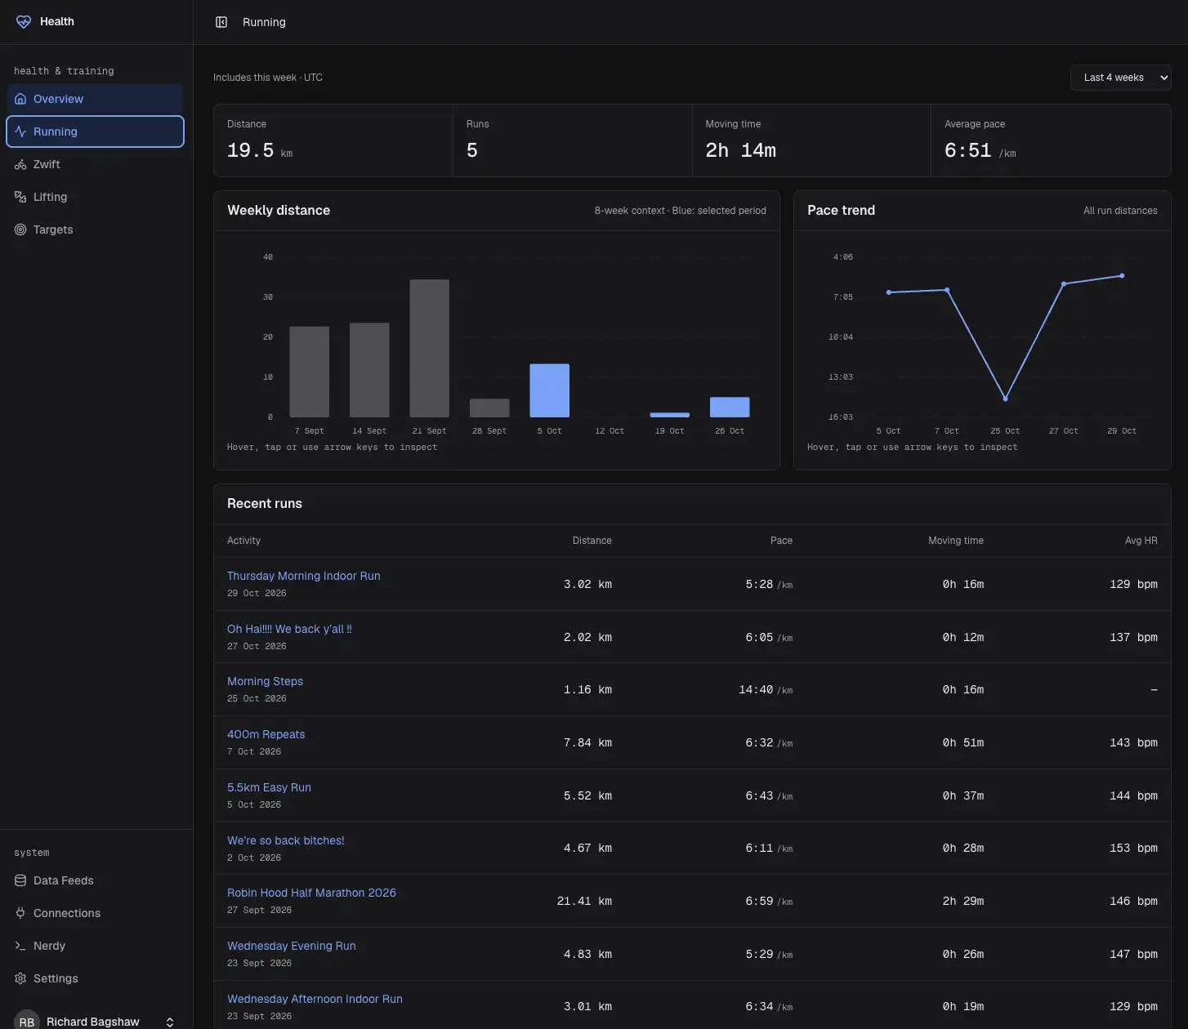Select the 7 Sept weekly distance bar
1188x1029 pixels.
(309, 372)
